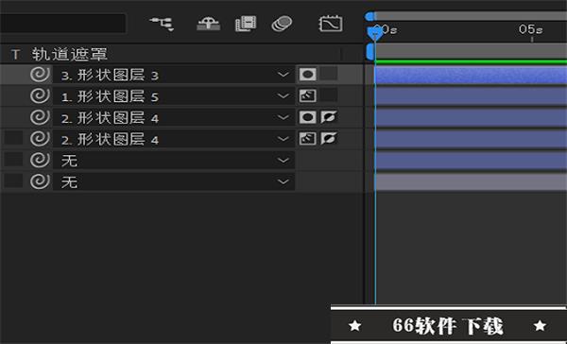Open the Composition Mini-Flowchart icon

[162, 24]
